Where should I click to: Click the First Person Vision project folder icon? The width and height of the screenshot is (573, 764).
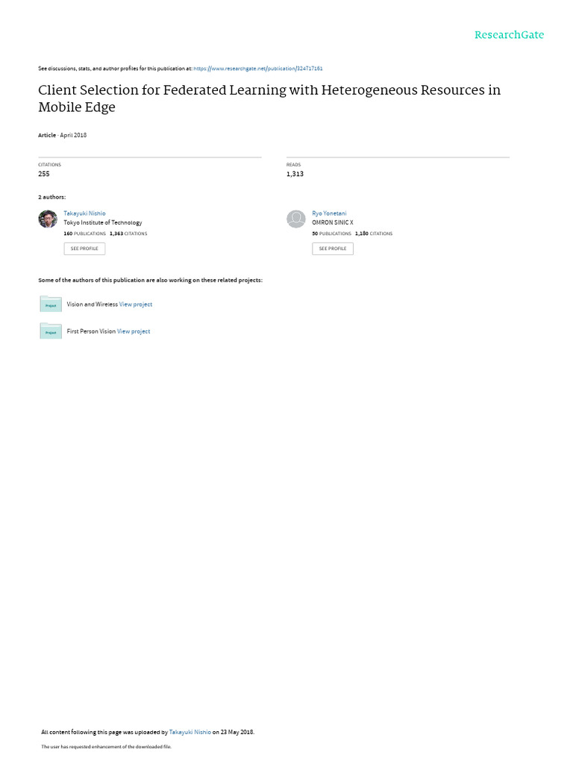tap(51, 331)
